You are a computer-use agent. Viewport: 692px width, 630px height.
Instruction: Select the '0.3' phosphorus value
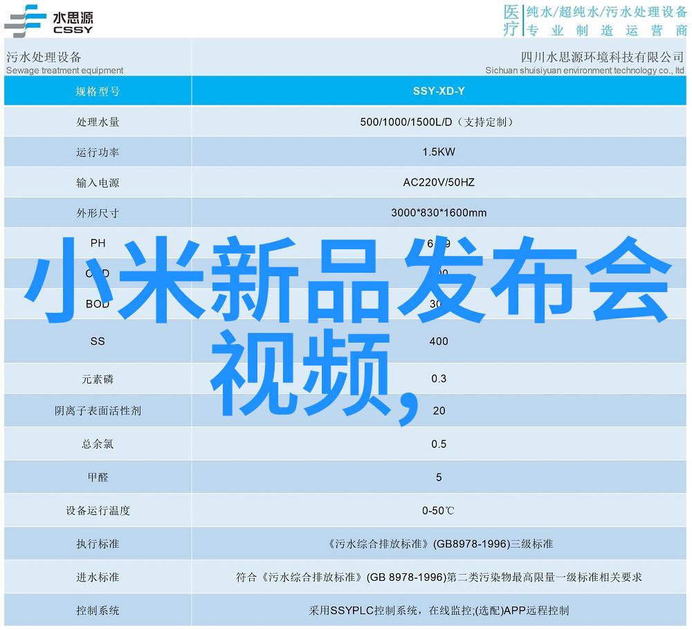point(439,379)
